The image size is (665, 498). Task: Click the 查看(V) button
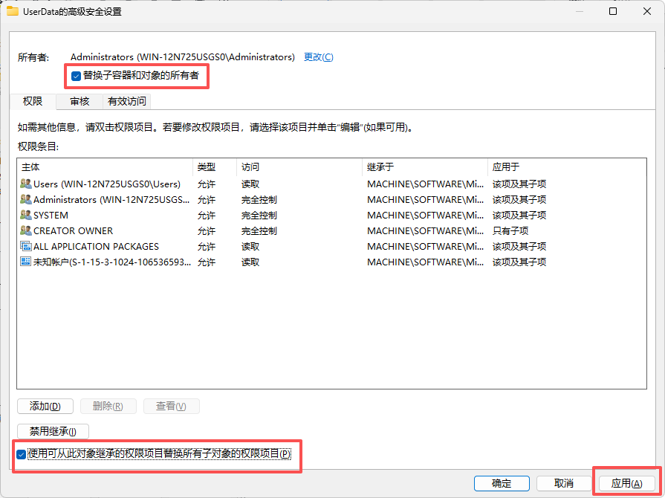click(x=171, y=406)
